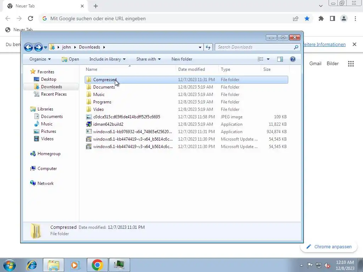Viewport: 363px width, 272px height.
Task: Click the search magnifier icon in Explorer
Action: pos(296,47)
